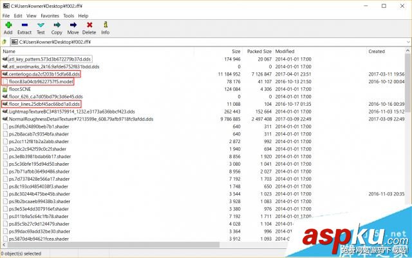Select ps.5870d4b94621fcea.shader file name
412x258 pixels.
coord(39,239)
